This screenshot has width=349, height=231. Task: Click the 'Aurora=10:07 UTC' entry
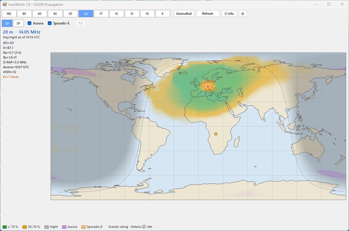pyautogui.click(x=16, y=67)
